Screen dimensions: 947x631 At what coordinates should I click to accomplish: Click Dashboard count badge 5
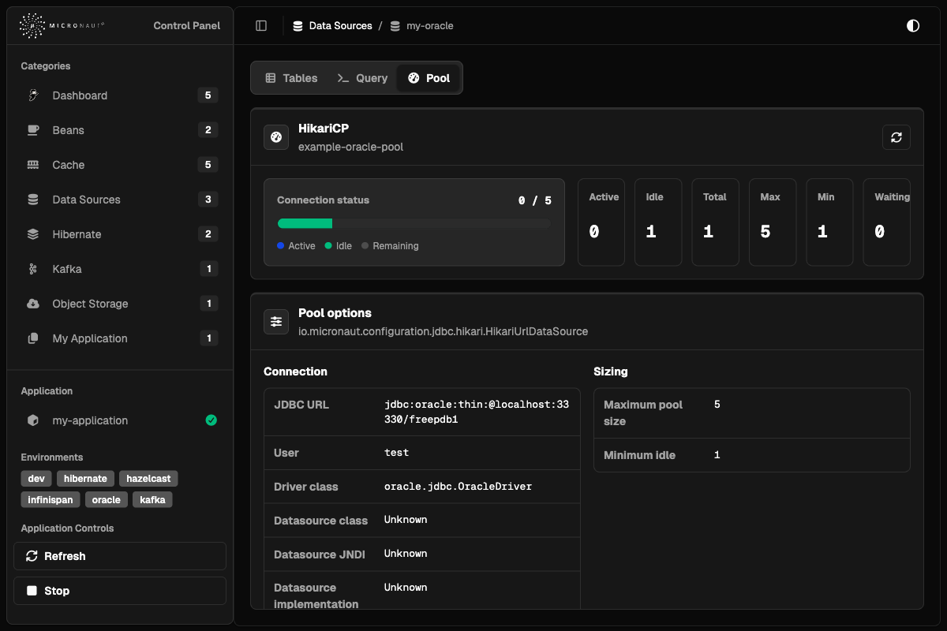[x=208, y=95]
